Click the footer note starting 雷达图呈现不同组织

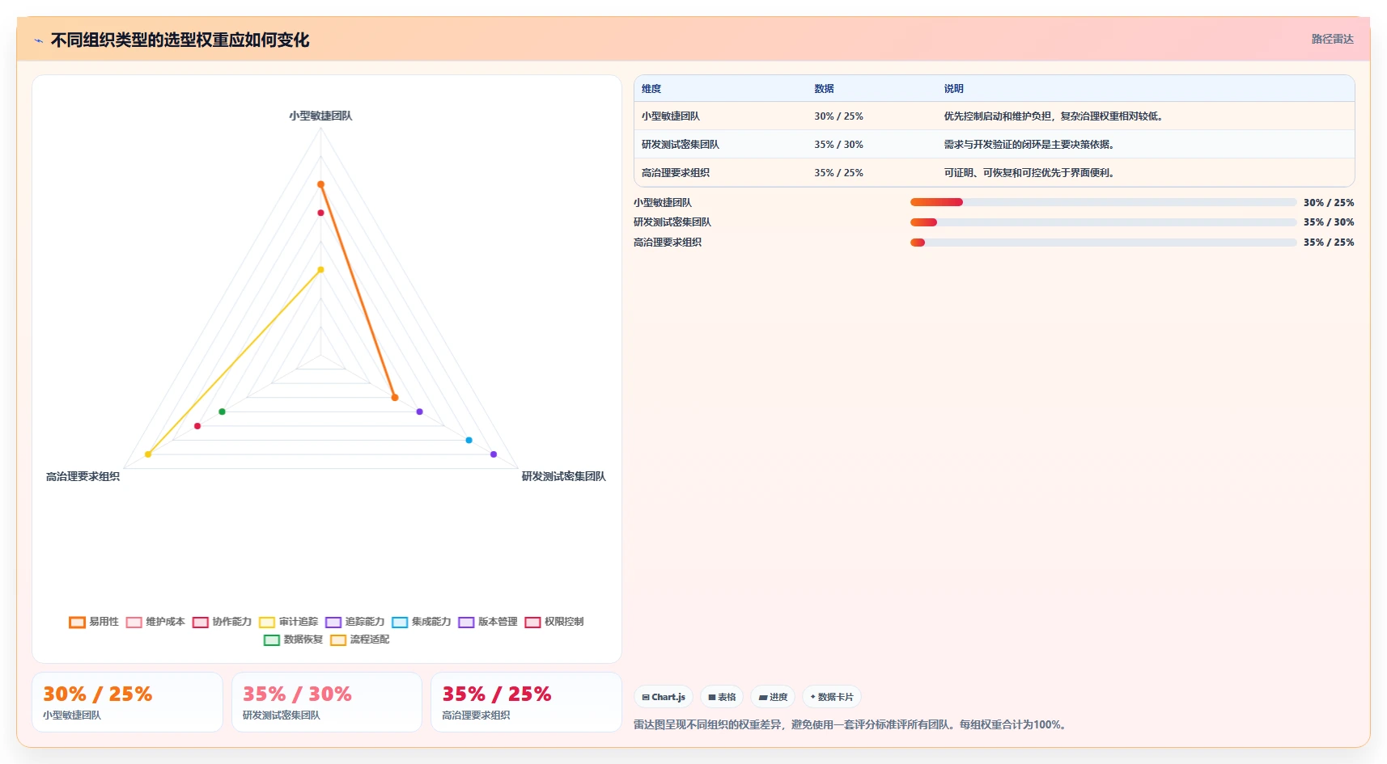tap(851, 724)
